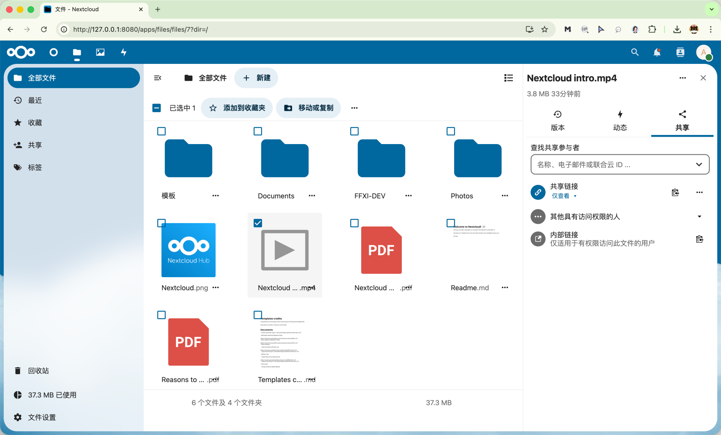The width and height of the screenshot is (721, 435).
Task: Open the sharing participant search dropdown arrow
Action: [699, 165]
